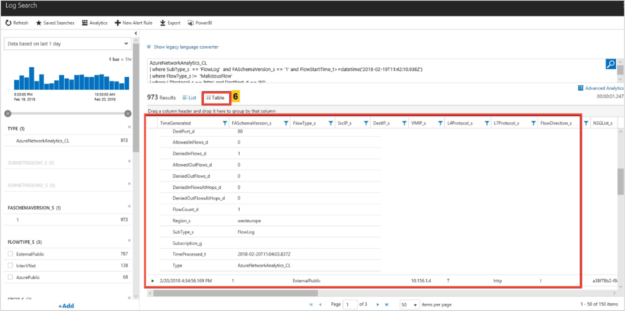Screen dimensions: 625x311
Task: Switch to List view
Action: [x=190, y=98]
